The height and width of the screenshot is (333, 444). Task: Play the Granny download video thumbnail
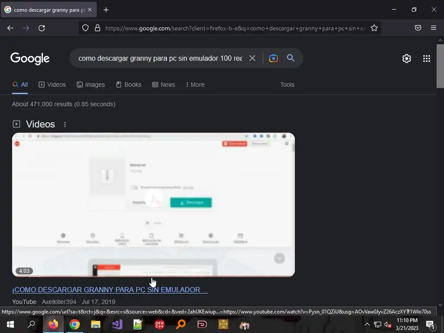153,205
